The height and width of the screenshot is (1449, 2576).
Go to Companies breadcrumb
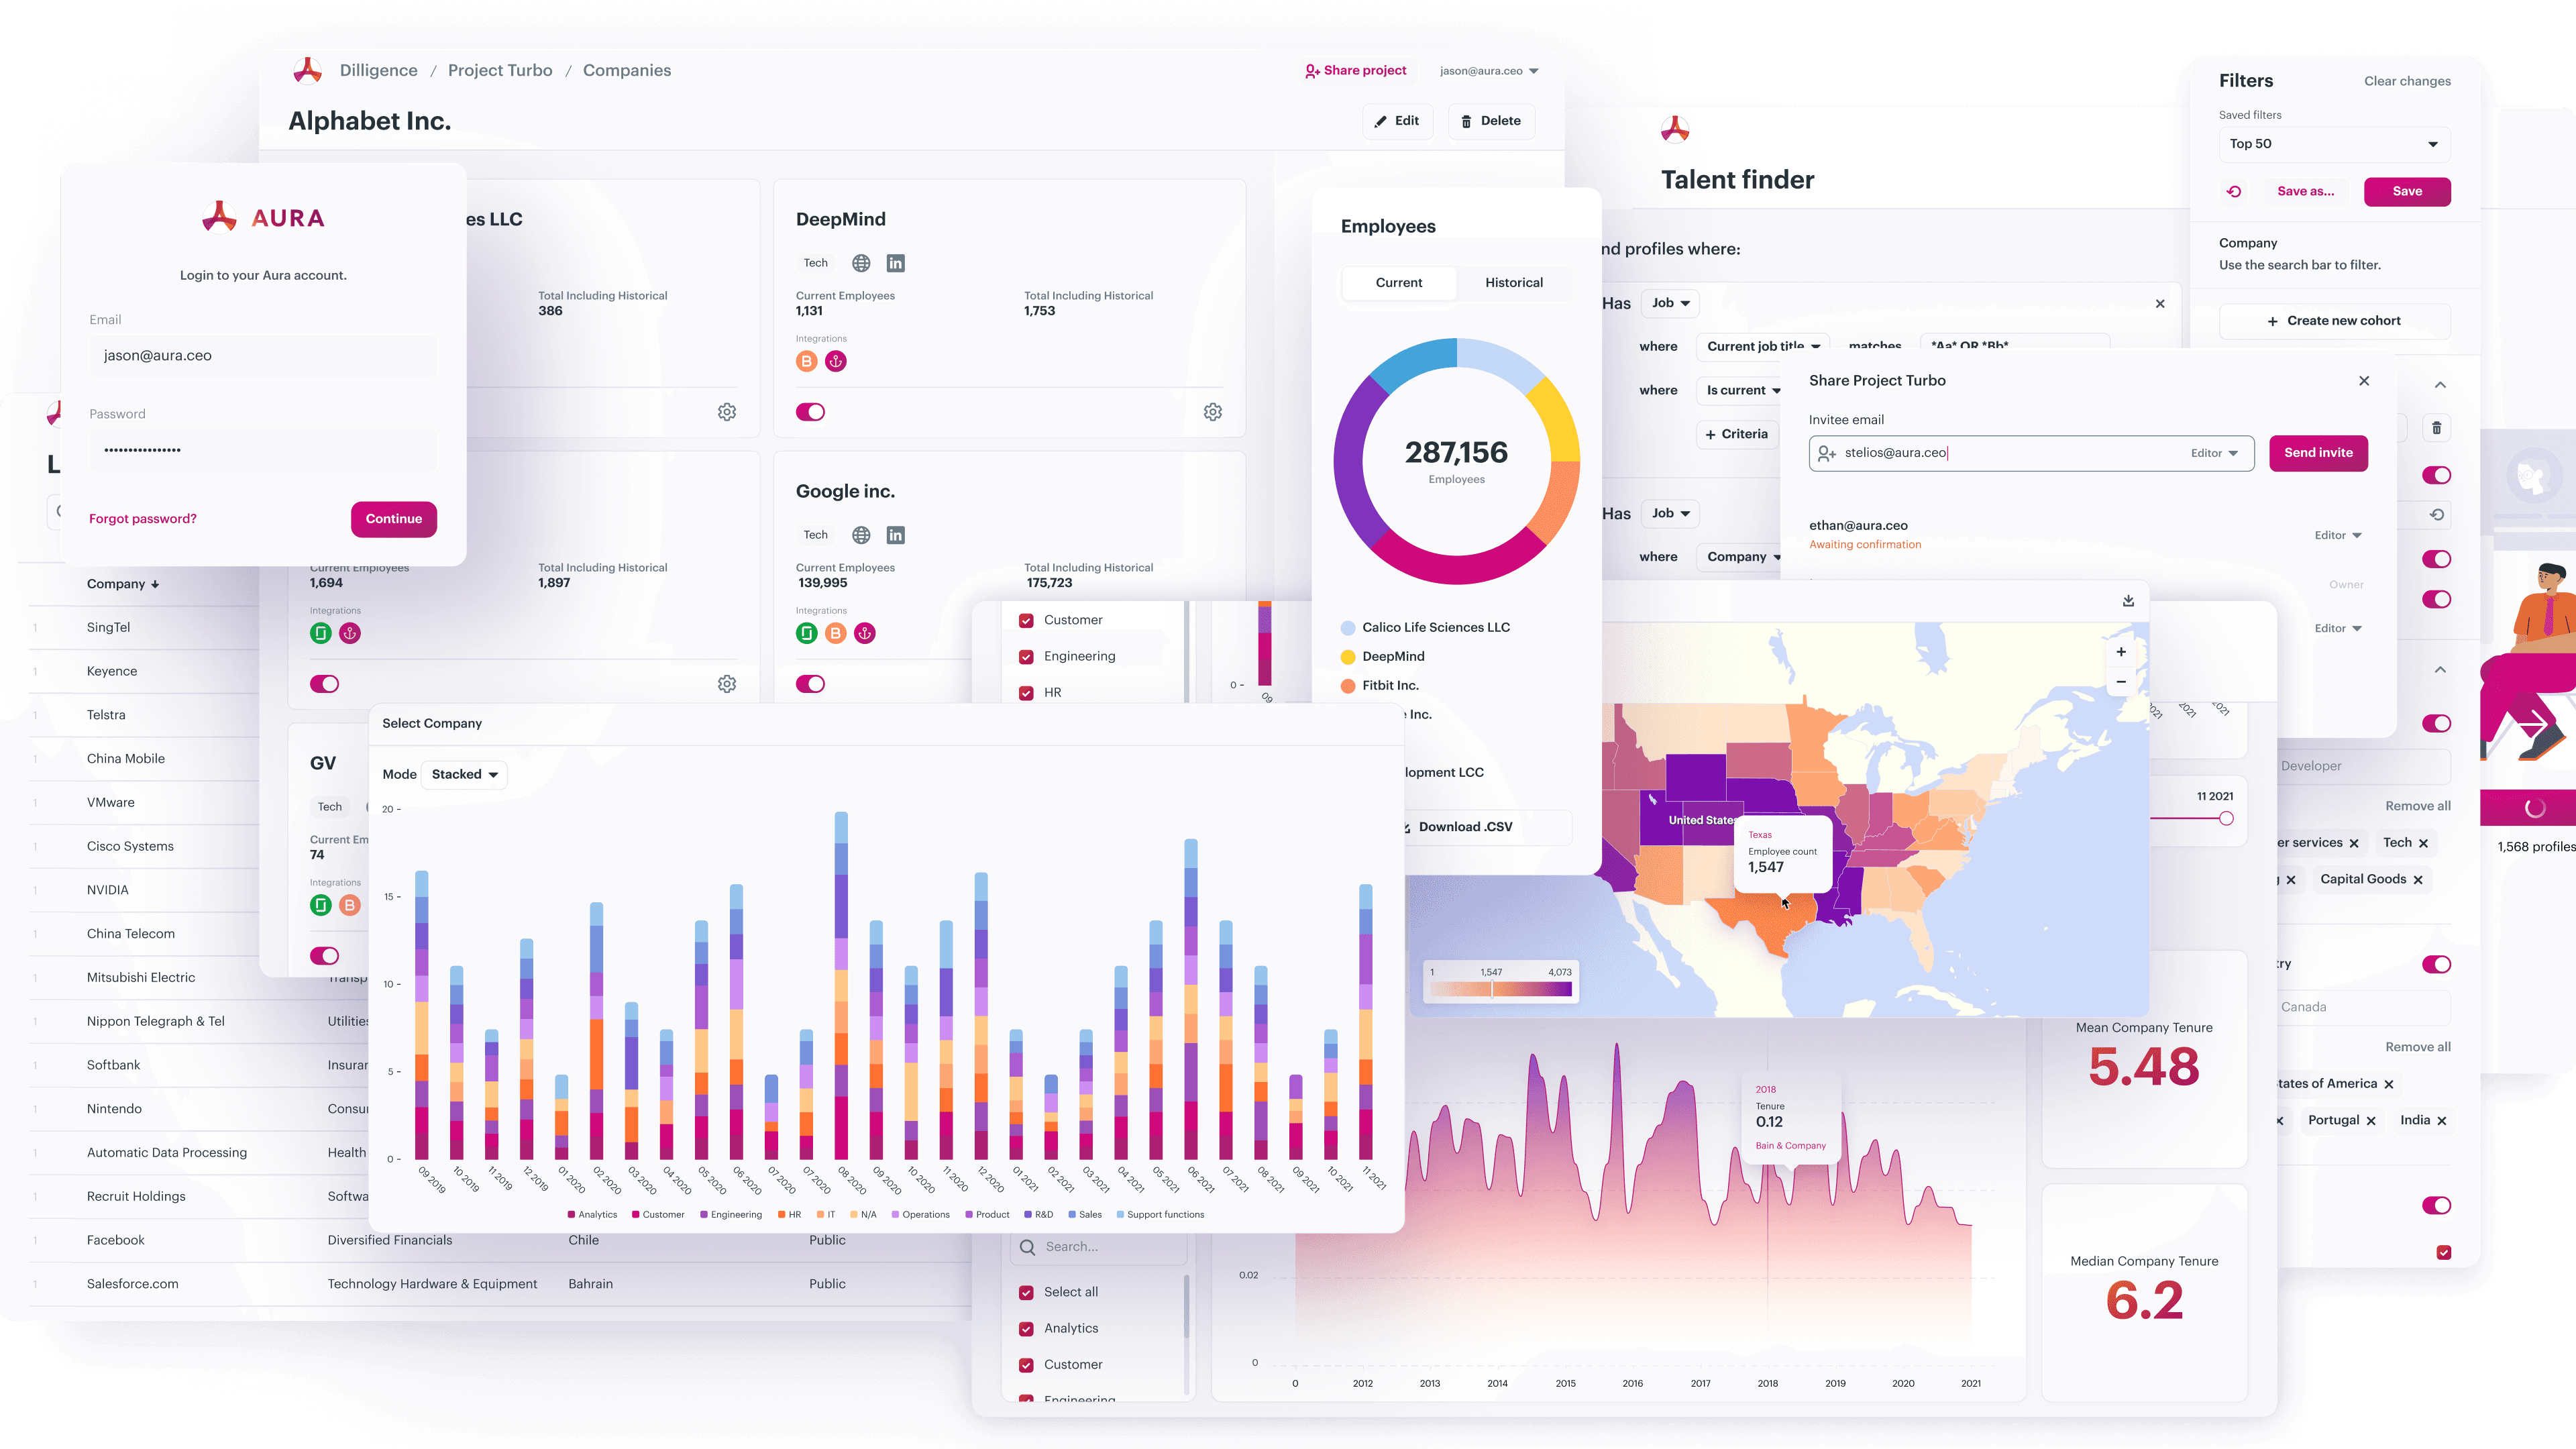point(627,70)
